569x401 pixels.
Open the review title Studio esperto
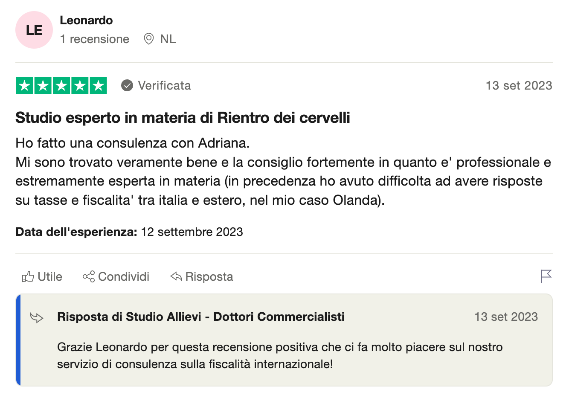[x=183, y=117]
